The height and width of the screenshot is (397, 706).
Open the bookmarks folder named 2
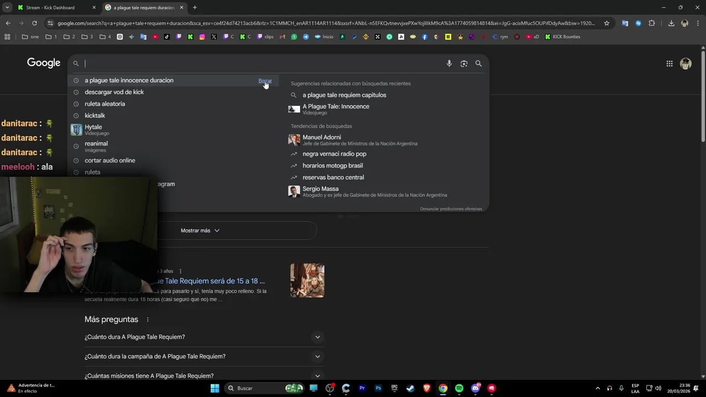tap(69, 37)
